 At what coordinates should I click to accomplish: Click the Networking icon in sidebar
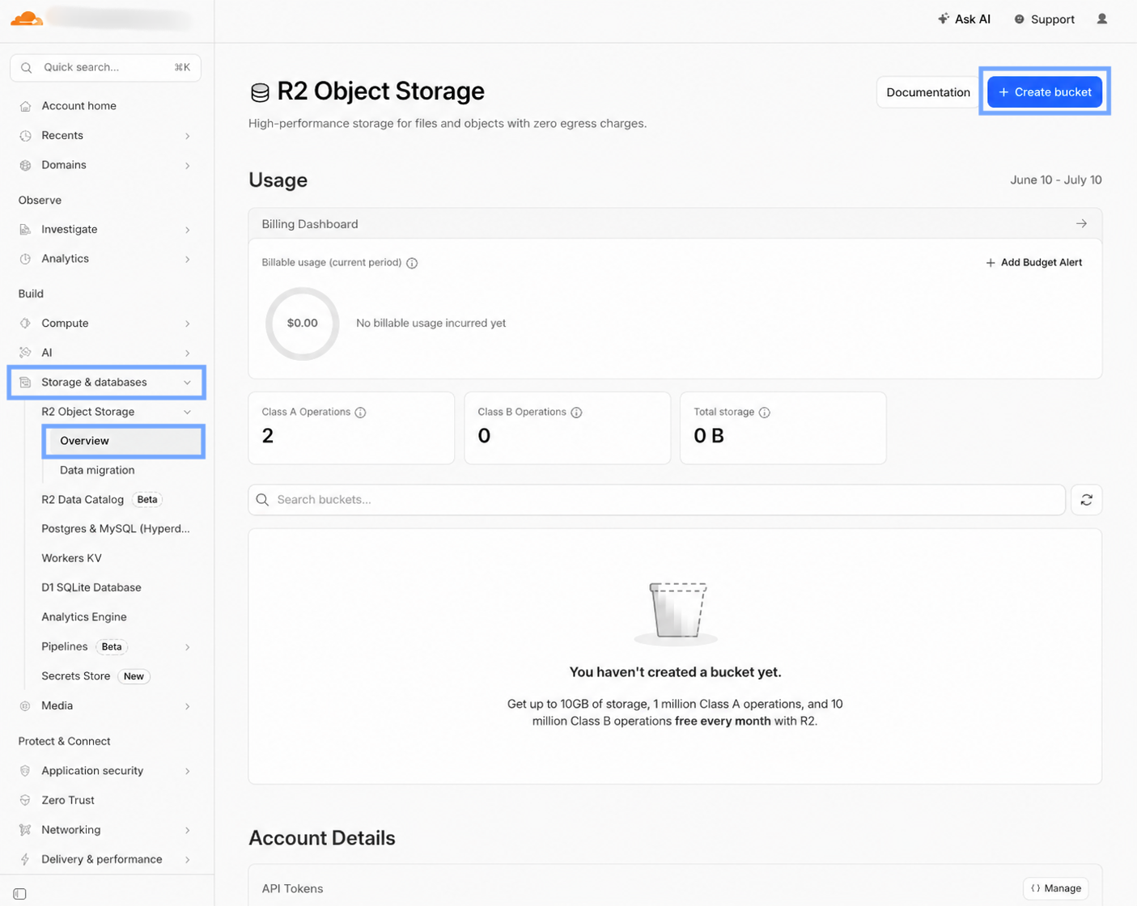(x=25, y=830)
